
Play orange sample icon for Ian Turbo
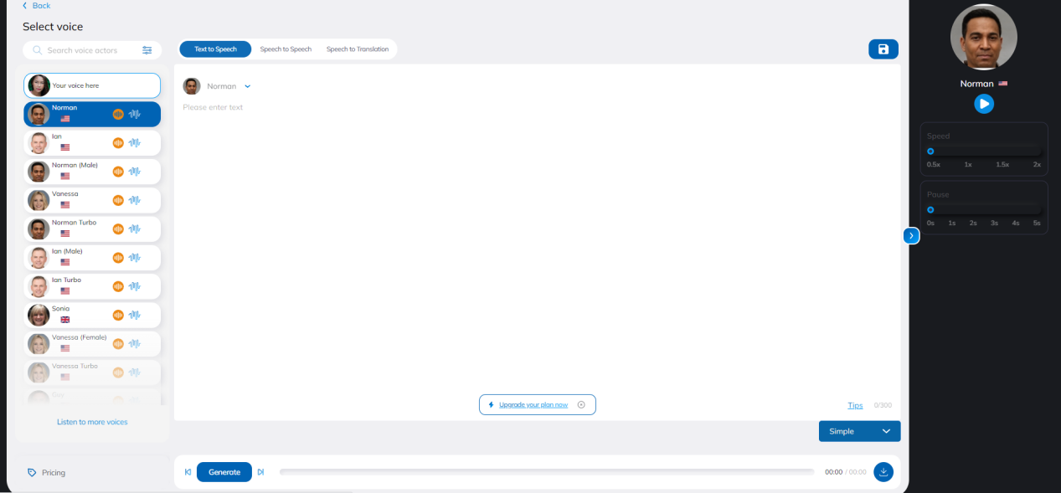click(x=118, y=286)
